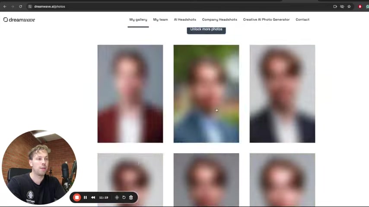Screen dimensions: 369x207
Task: Click the grid icon in recorder toolbar
Action: pos(117,198)
